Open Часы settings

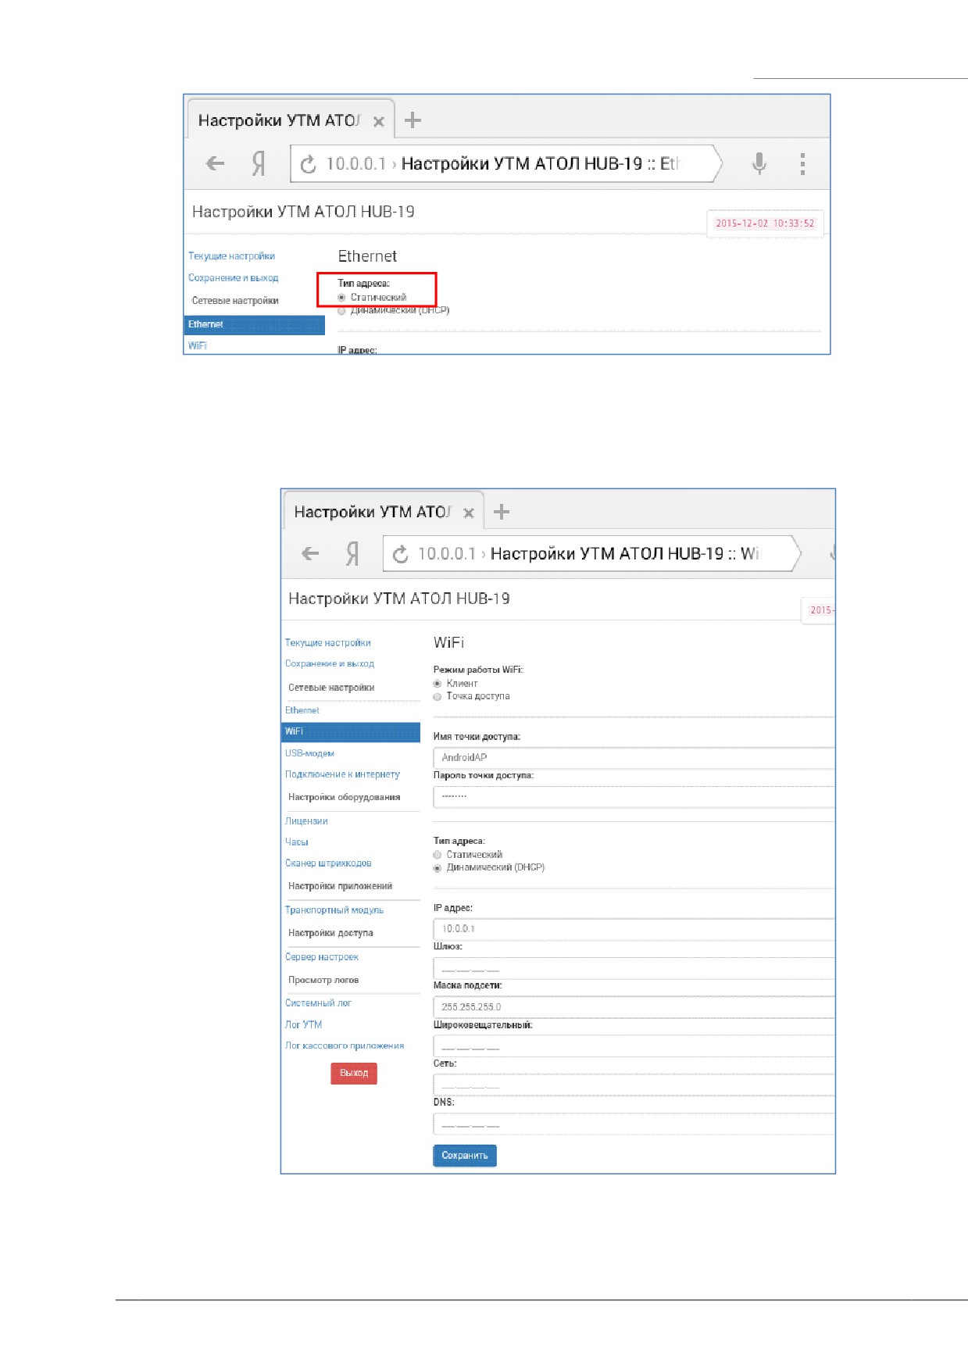[297, 842]
